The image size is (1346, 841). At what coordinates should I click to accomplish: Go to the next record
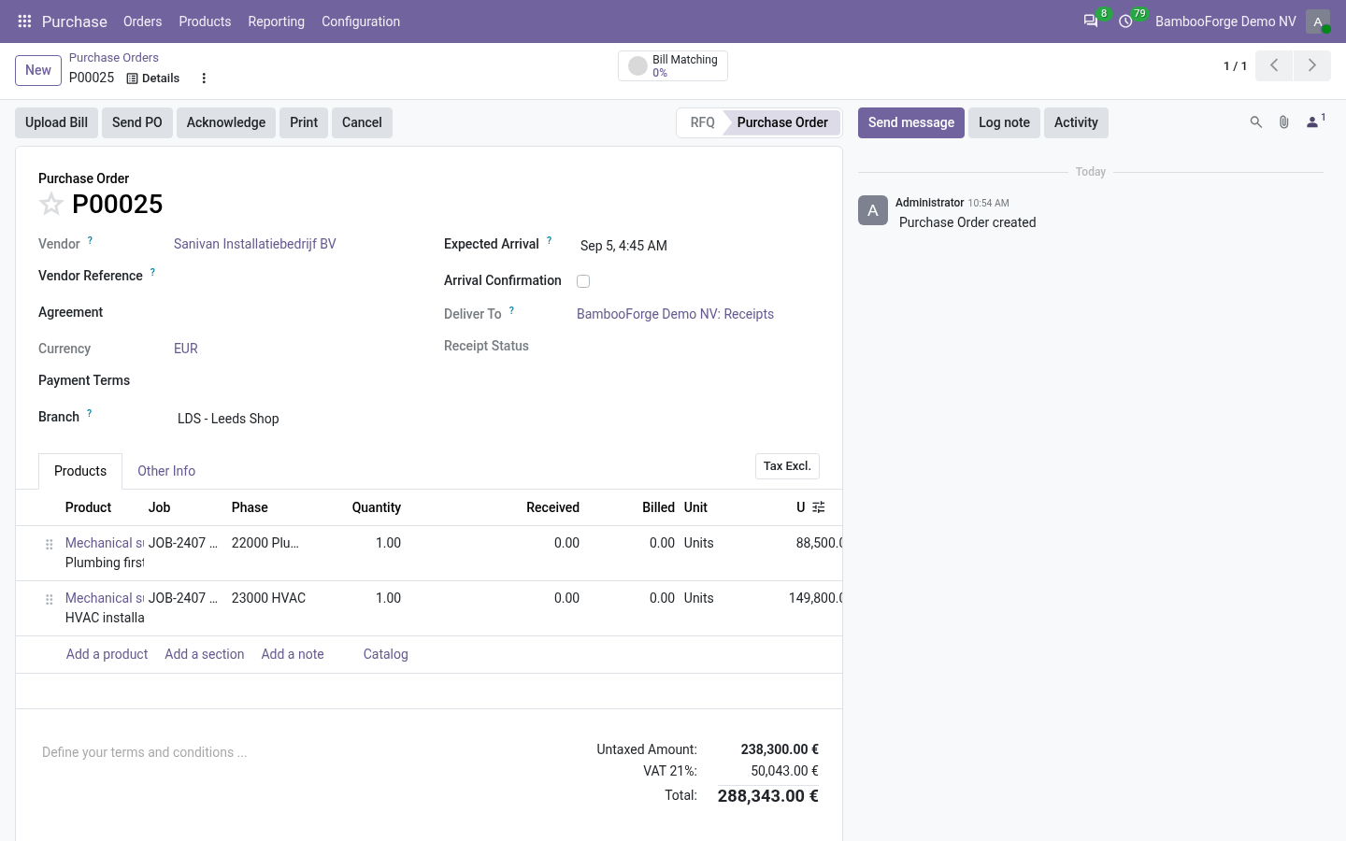[1312, 66]
